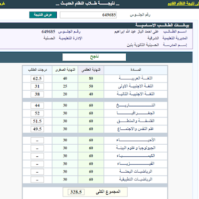Click the 'التاريخ' subject cell

(x=136, y=105)
